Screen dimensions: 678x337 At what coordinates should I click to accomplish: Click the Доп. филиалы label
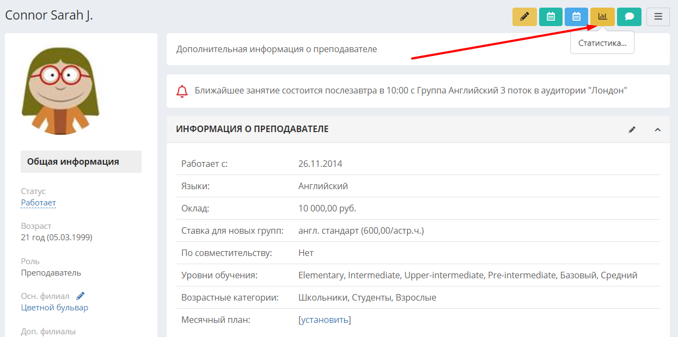click(48, 331)
